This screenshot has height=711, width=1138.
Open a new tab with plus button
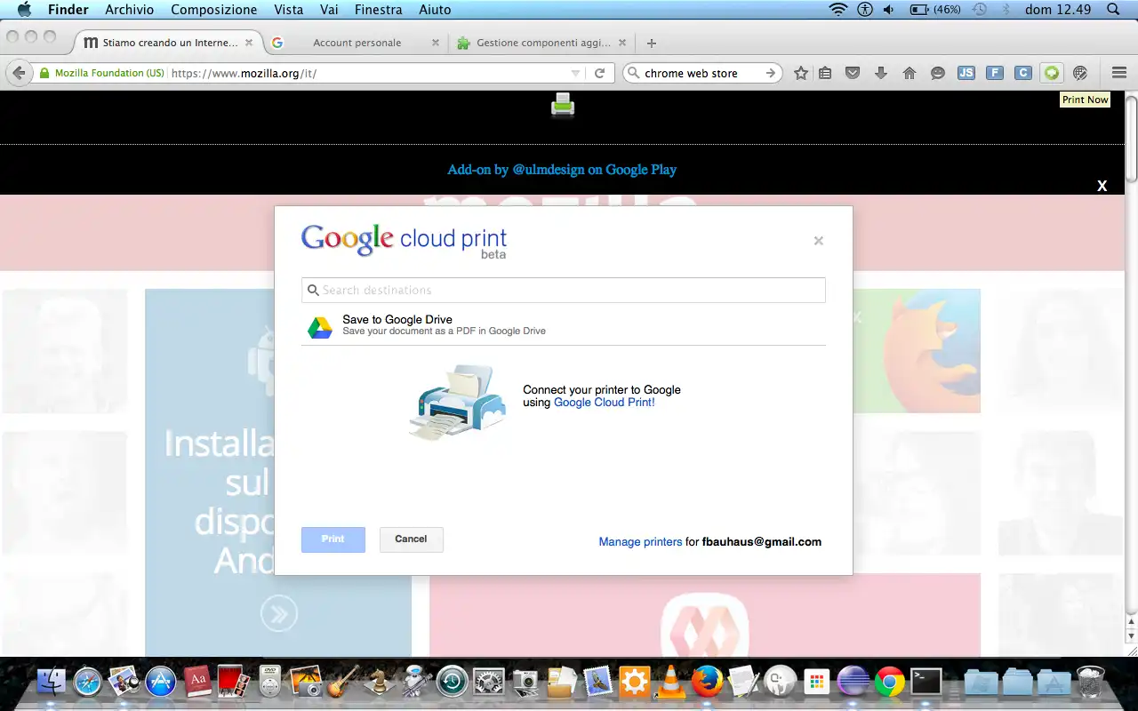652,43
